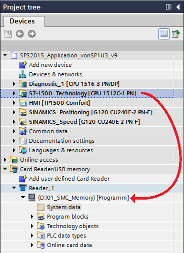
Task: Expand the Technology objects folder
Action: coord(32,226)
